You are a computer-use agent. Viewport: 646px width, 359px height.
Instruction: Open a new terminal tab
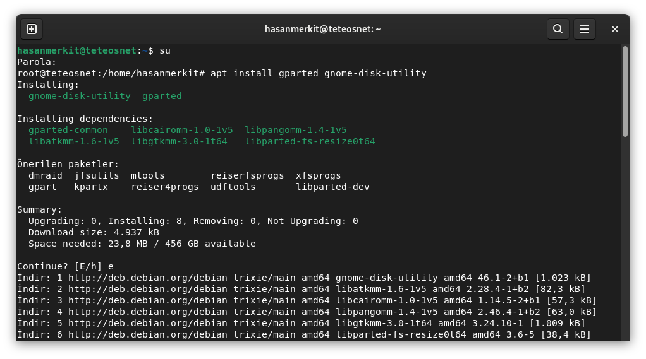(32, 29)
